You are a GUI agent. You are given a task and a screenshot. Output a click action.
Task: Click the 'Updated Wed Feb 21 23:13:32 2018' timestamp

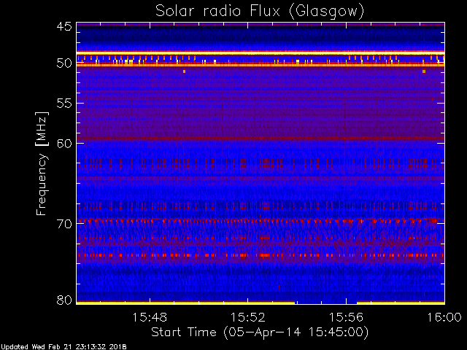coord(63,347)
